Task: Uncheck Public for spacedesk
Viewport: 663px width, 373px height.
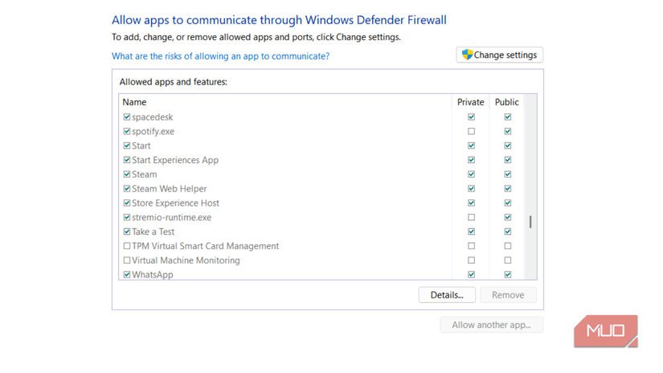Action: (508, 117)
